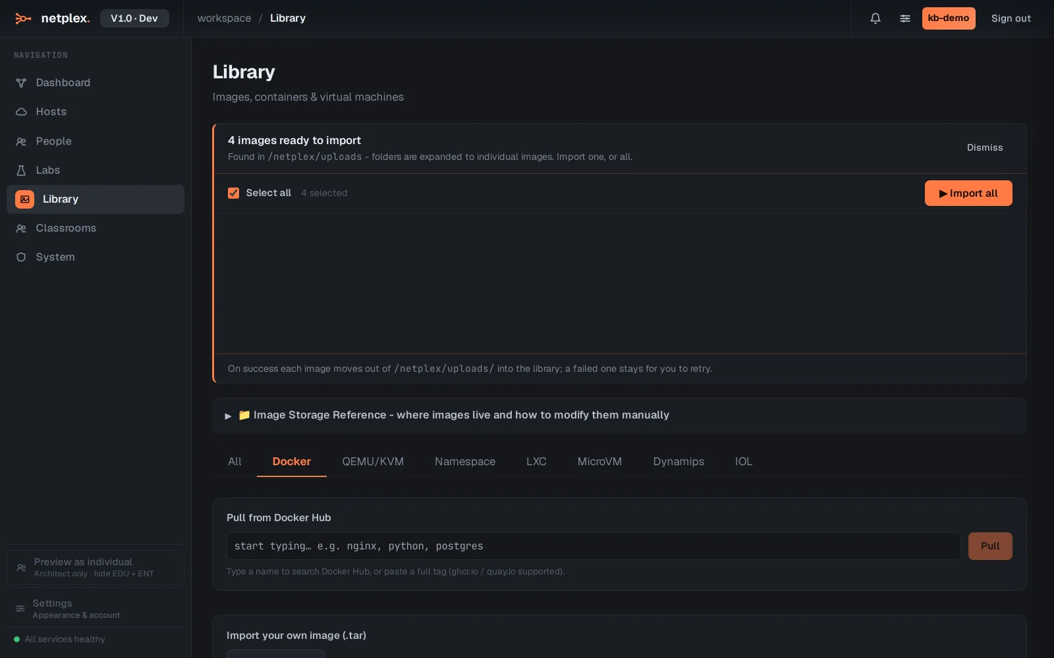Click the '4 selected' count text

(x=324, y=193)
